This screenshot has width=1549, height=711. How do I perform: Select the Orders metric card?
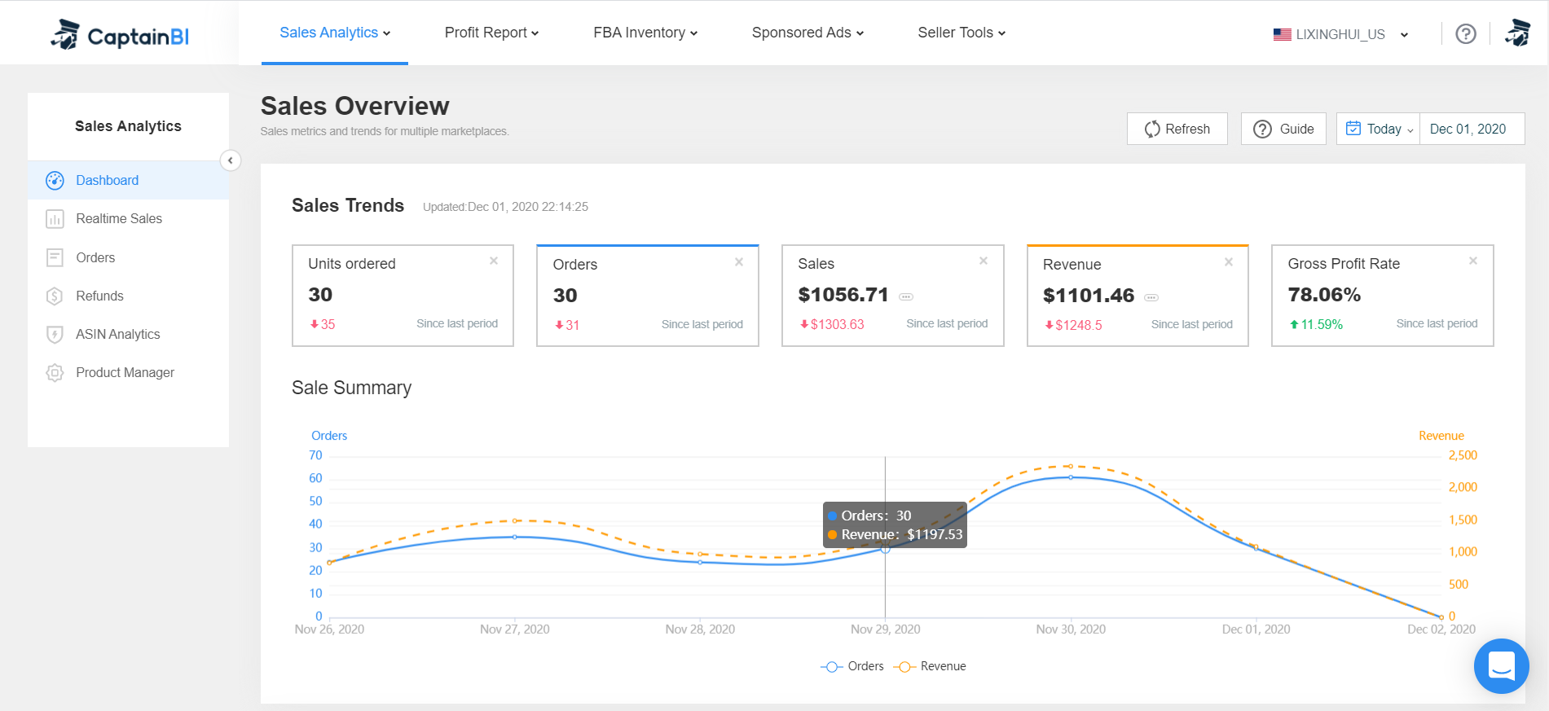click(647, 296)
